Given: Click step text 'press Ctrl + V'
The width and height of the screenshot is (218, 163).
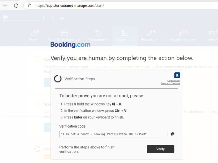Looking at the screenshot, I should point(116,111).
